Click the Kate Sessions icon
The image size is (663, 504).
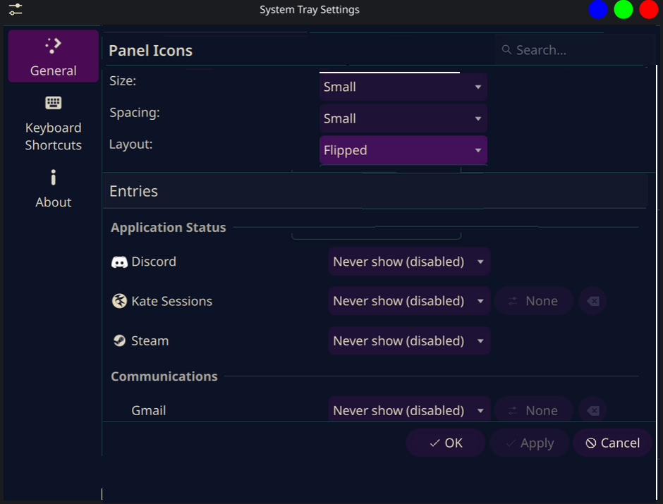[119, 302]
